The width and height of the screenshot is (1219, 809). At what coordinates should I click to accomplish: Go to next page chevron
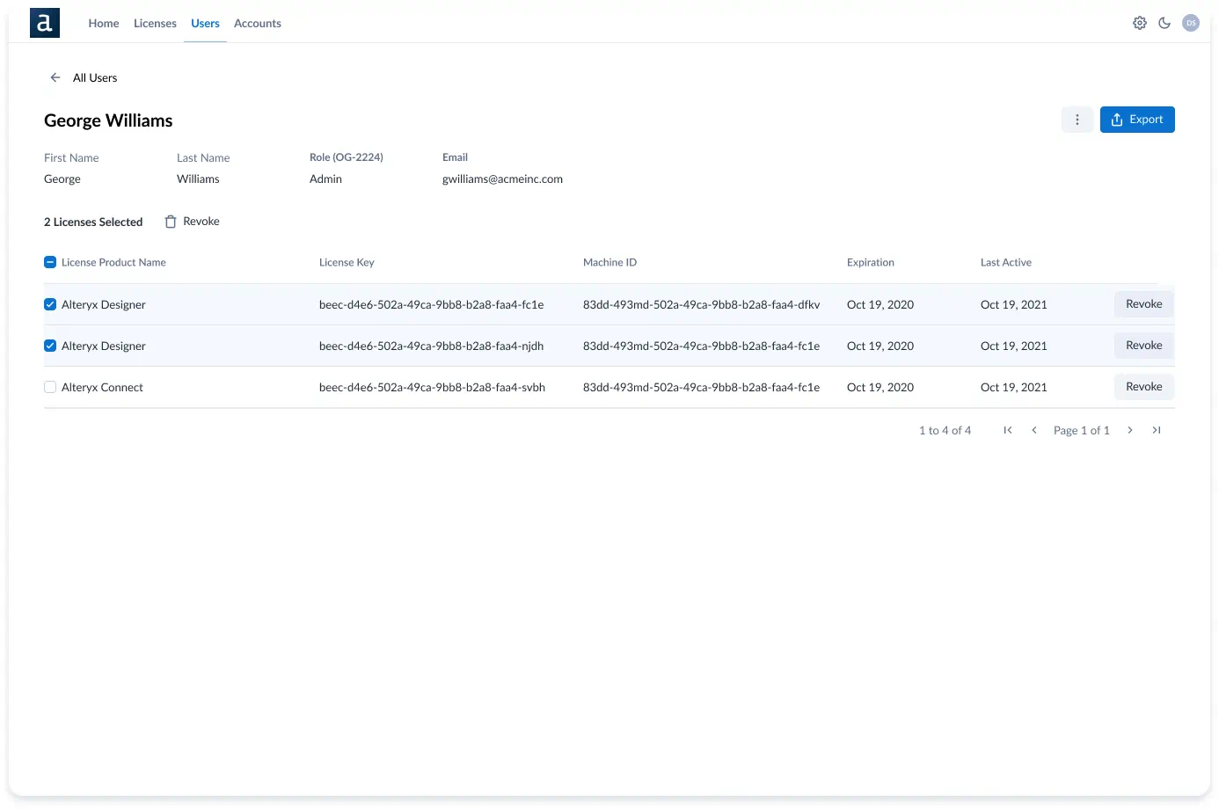(x=1130, y=430)
